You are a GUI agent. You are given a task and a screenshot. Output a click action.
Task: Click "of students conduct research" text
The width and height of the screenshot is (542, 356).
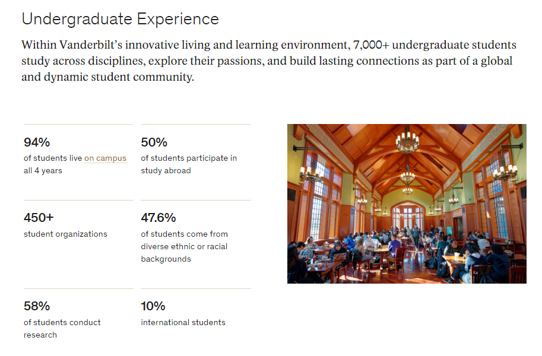pos(62,329)
